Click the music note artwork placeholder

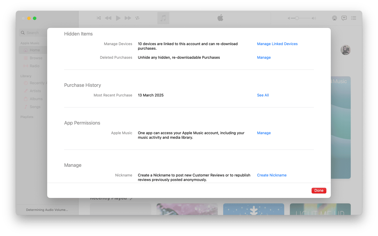pyautogui.click(x=163, y=18)
